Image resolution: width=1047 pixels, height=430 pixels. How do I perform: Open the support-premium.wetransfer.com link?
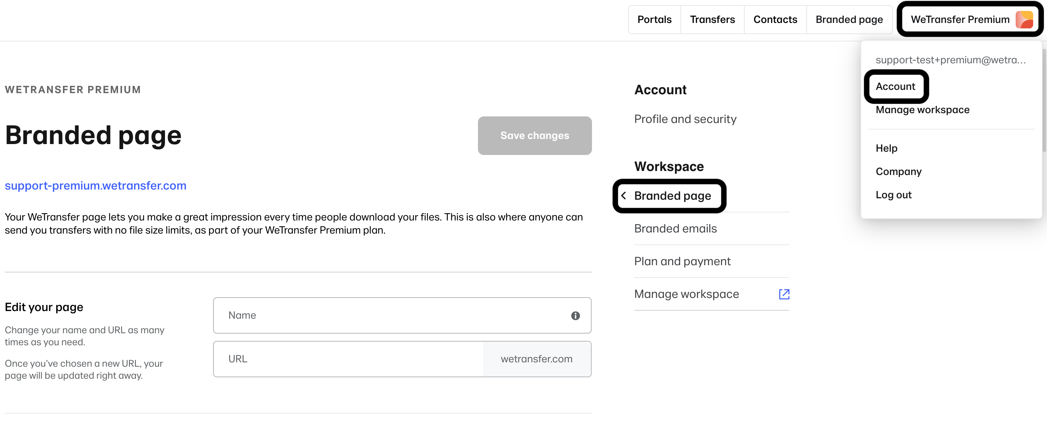coord(95,185)
